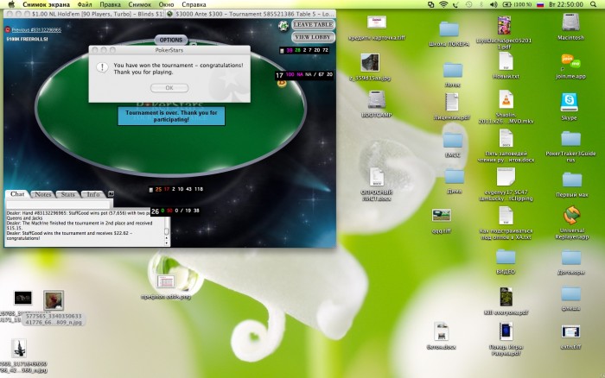Open the Previous #83132296965 hand link

[36, 29]
